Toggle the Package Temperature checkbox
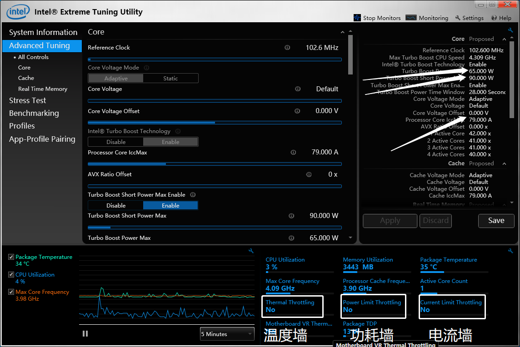Screen dimensions: 520x347 (x=11, y=257)
